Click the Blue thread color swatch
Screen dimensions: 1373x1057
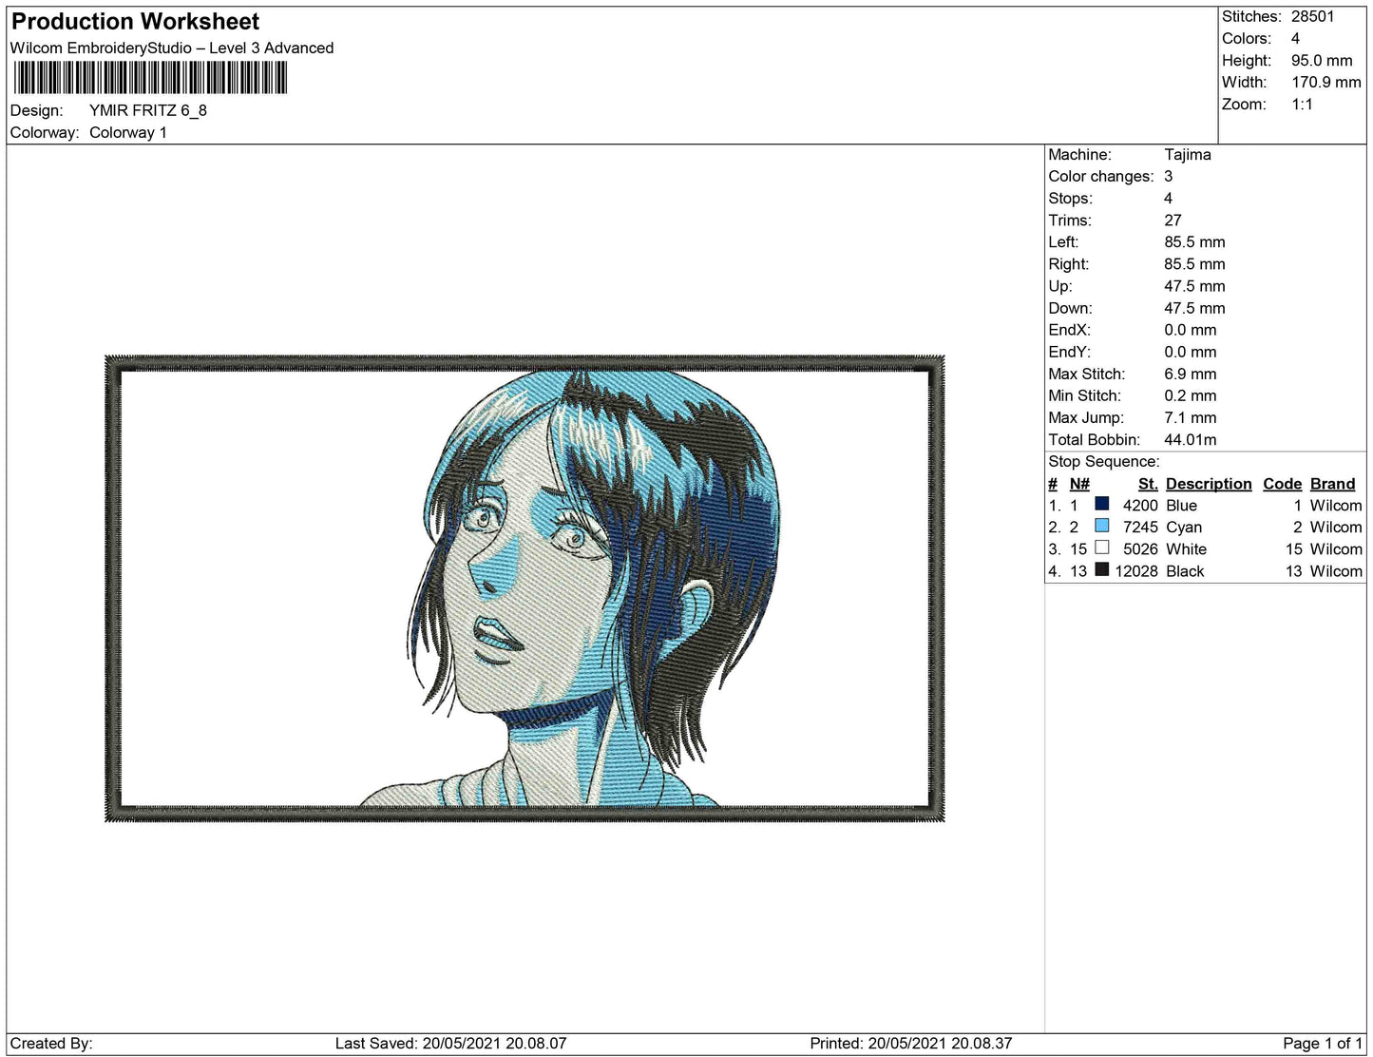coord(1101,505)
